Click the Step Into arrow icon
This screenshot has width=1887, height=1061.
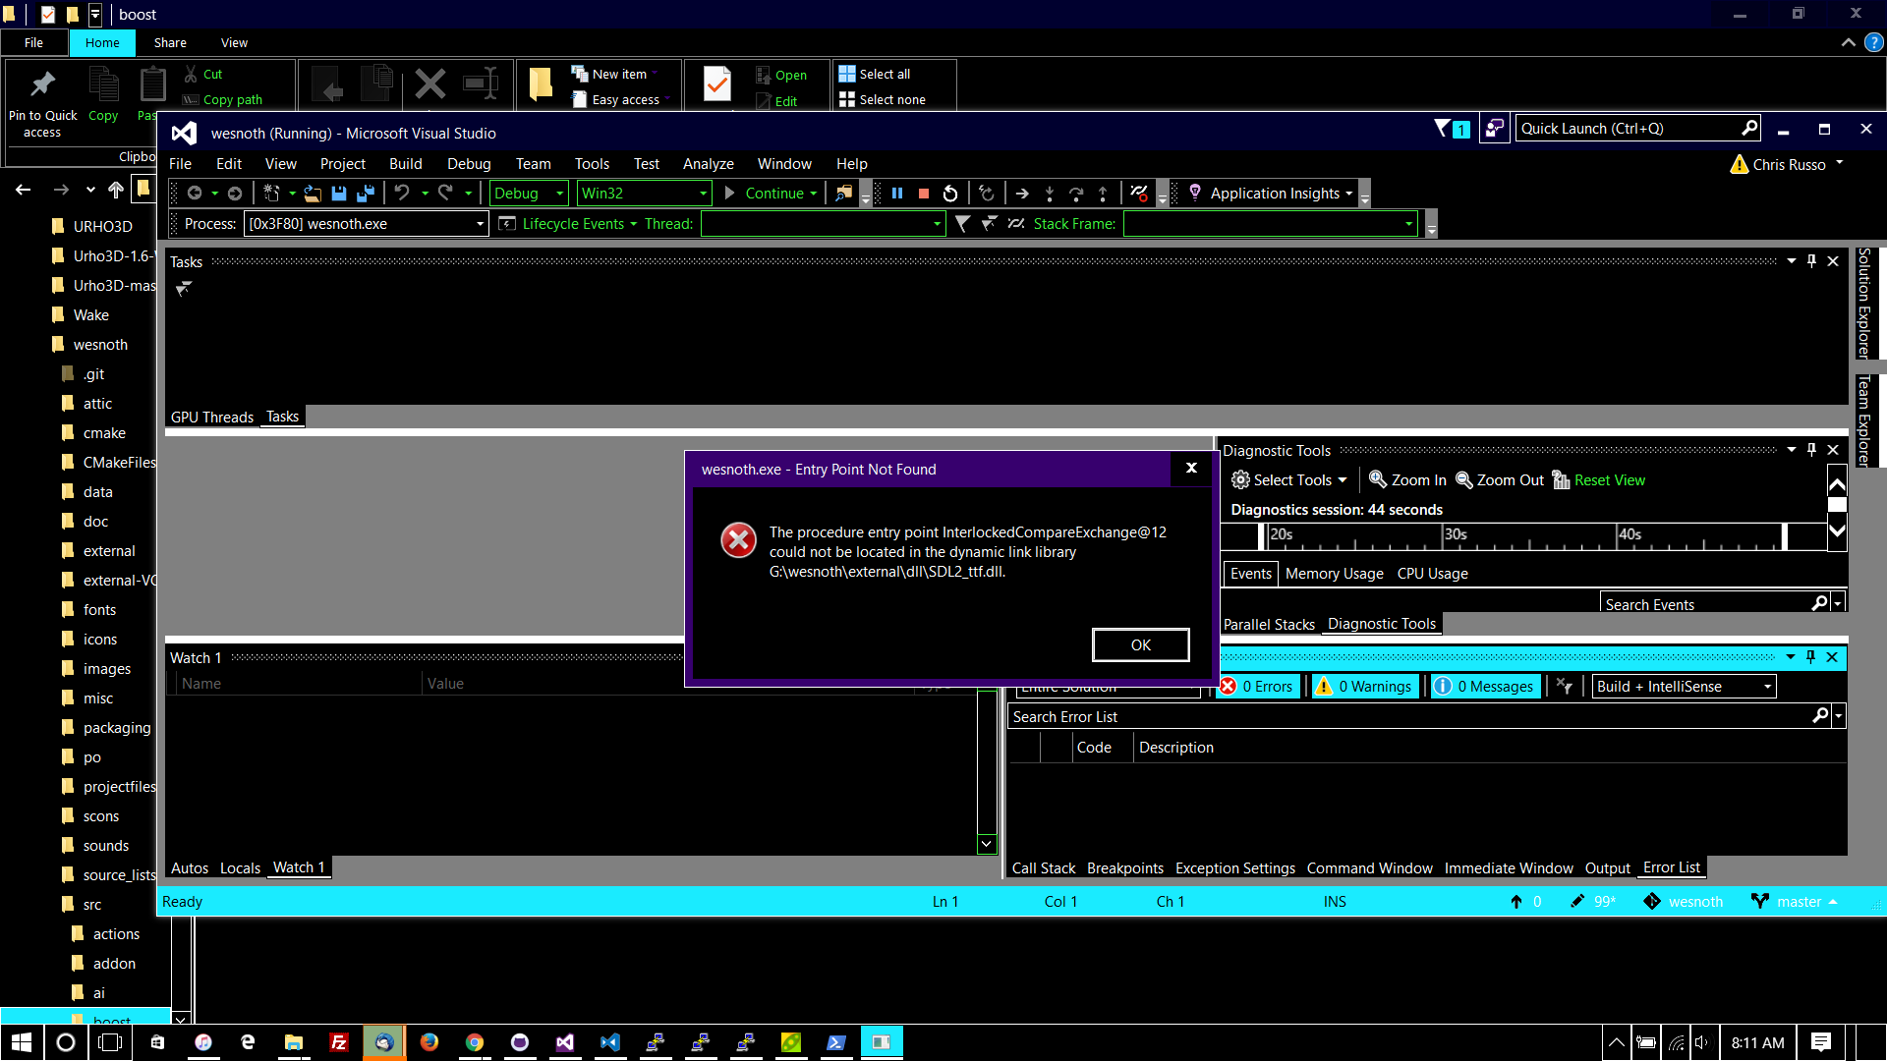[1050, 194]
